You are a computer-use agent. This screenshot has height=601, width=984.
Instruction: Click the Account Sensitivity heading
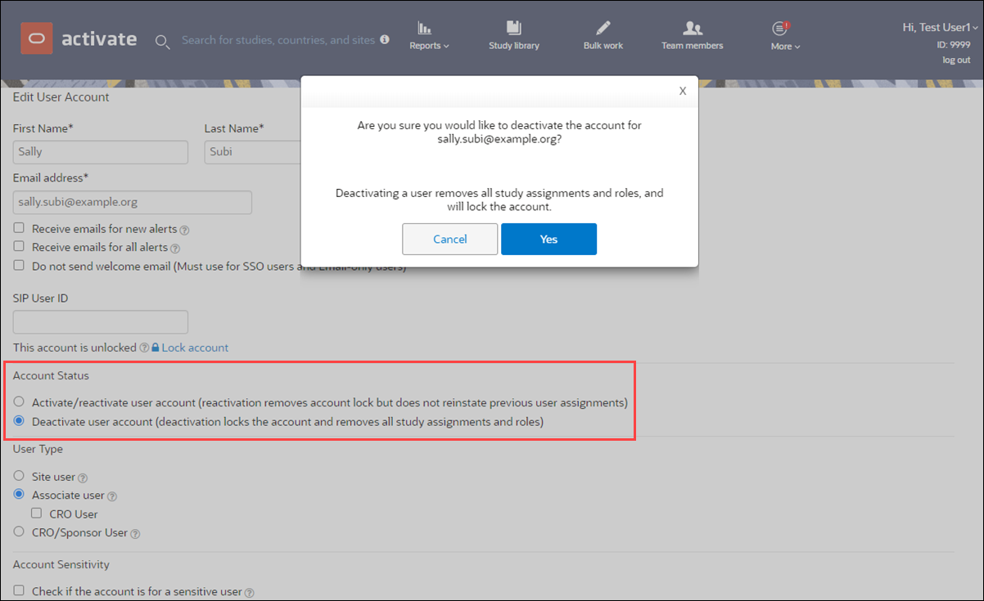pyautogui.click(x=61, y=564)
